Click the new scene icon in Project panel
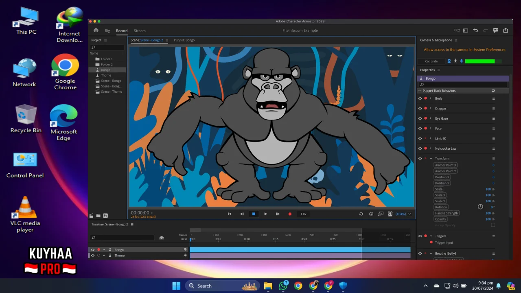This screenshot has height=293, width=521. click(92, 216)
